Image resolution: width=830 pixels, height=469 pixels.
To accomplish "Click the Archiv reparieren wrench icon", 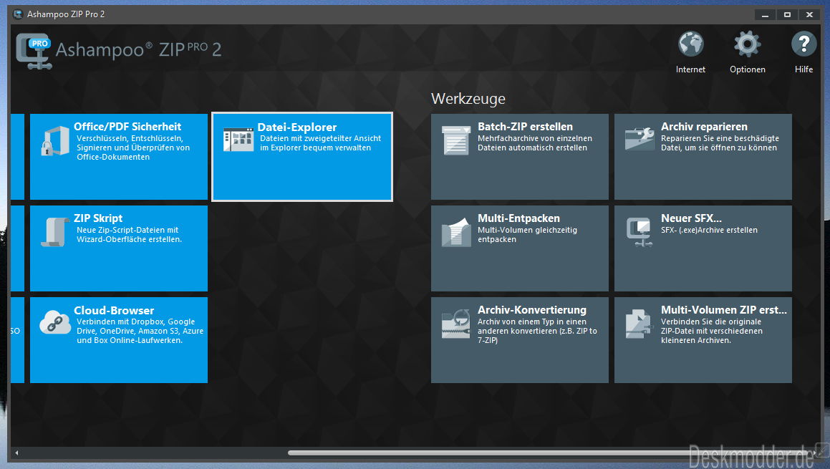I will coord(640,139).
